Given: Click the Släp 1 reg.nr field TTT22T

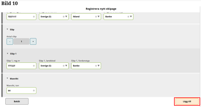Looking at the screenshot, I should (x=19, y=66).
